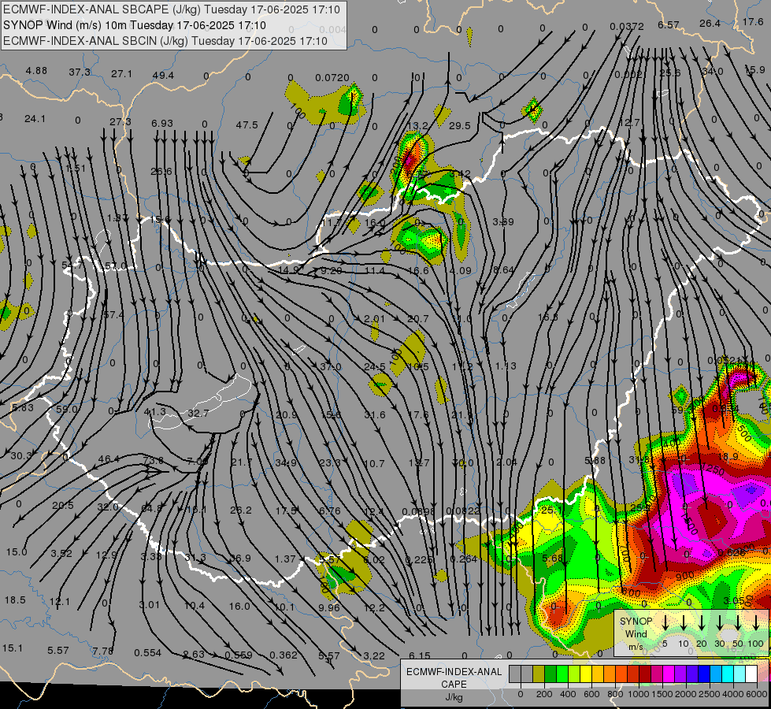Viewport: 771px width, 709px height.
Task: Click the 73.8 value on the map
Action: click(x=153, y=460)
